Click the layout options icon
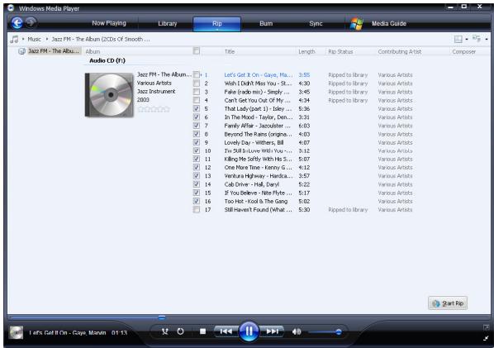This screenshot has width=494, height=348. [458, 39]
